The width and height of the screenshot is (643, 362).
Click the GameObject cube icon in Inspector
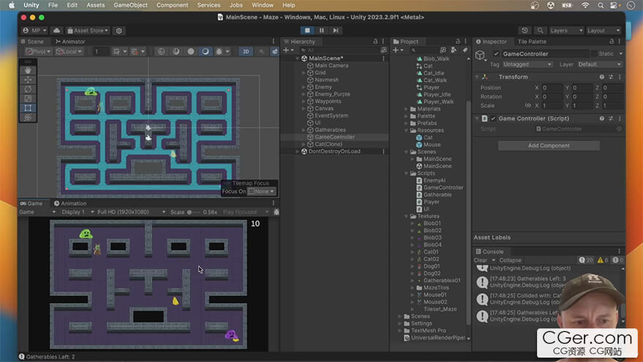click(480, 55)
